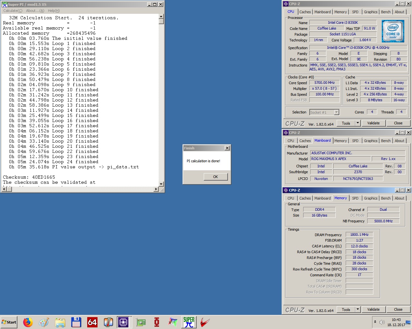The height and width of the screenshot is (329, 412).
Task: Switch to Mainboard tab in top CPU-Z window
Action: tap(323, 12)
